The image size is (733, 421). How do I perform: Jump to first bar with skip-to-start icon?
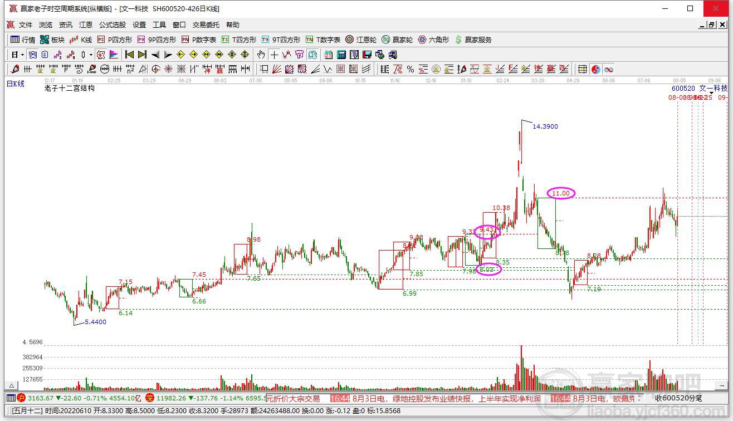click(x=129, y=55)
